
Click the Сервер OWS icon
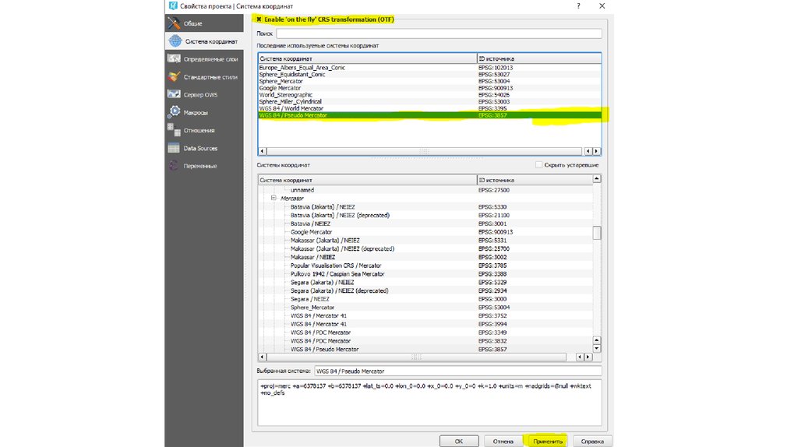(x=174, y=95)
